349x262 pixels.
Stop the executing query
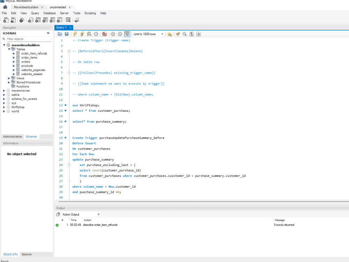click(96, 34)
